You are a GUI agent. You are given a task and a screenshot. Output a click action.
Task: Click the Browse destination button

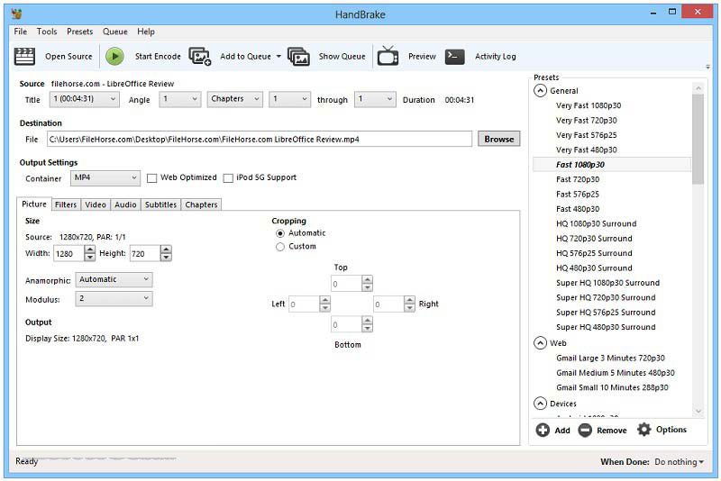[x=498, y=139]
